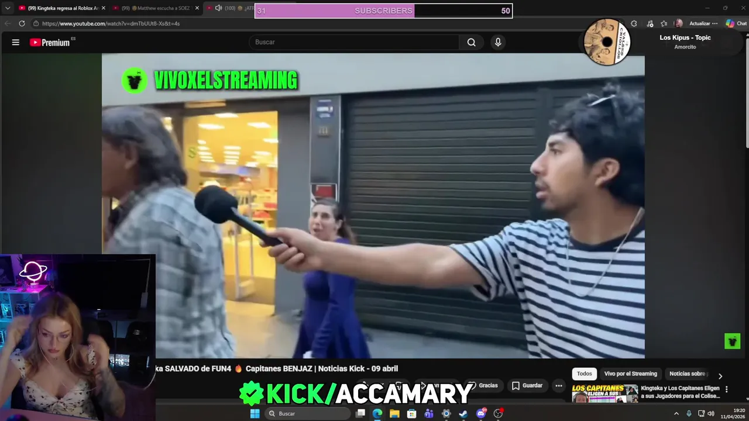Image resolution: width=749 pixels, height=421 pixels.
Task: Open the Windows Start menu
Action: [255, 413]
